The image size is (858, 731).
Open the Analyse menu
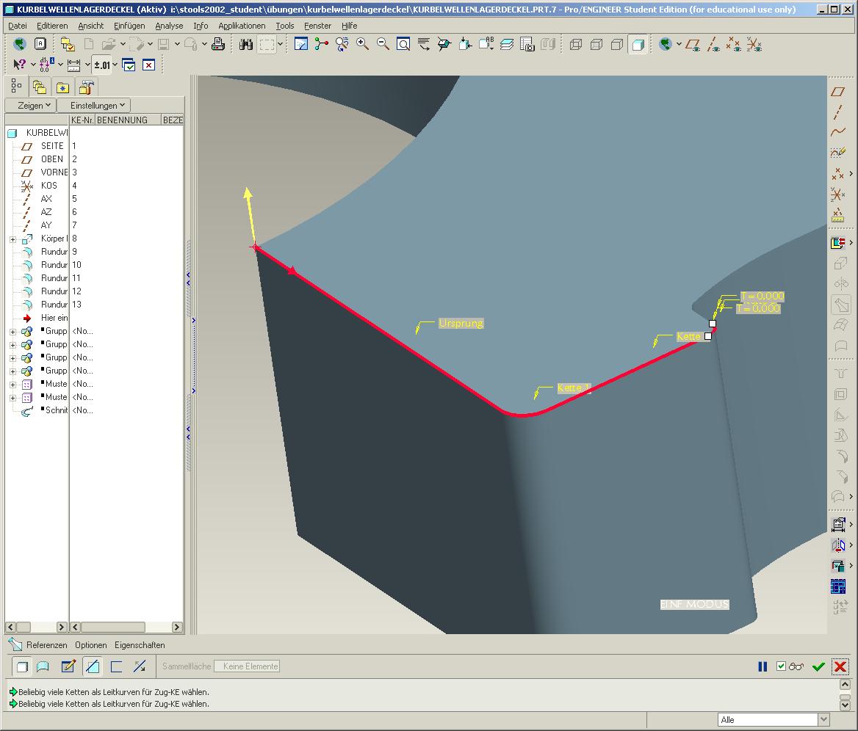point(169,26)
